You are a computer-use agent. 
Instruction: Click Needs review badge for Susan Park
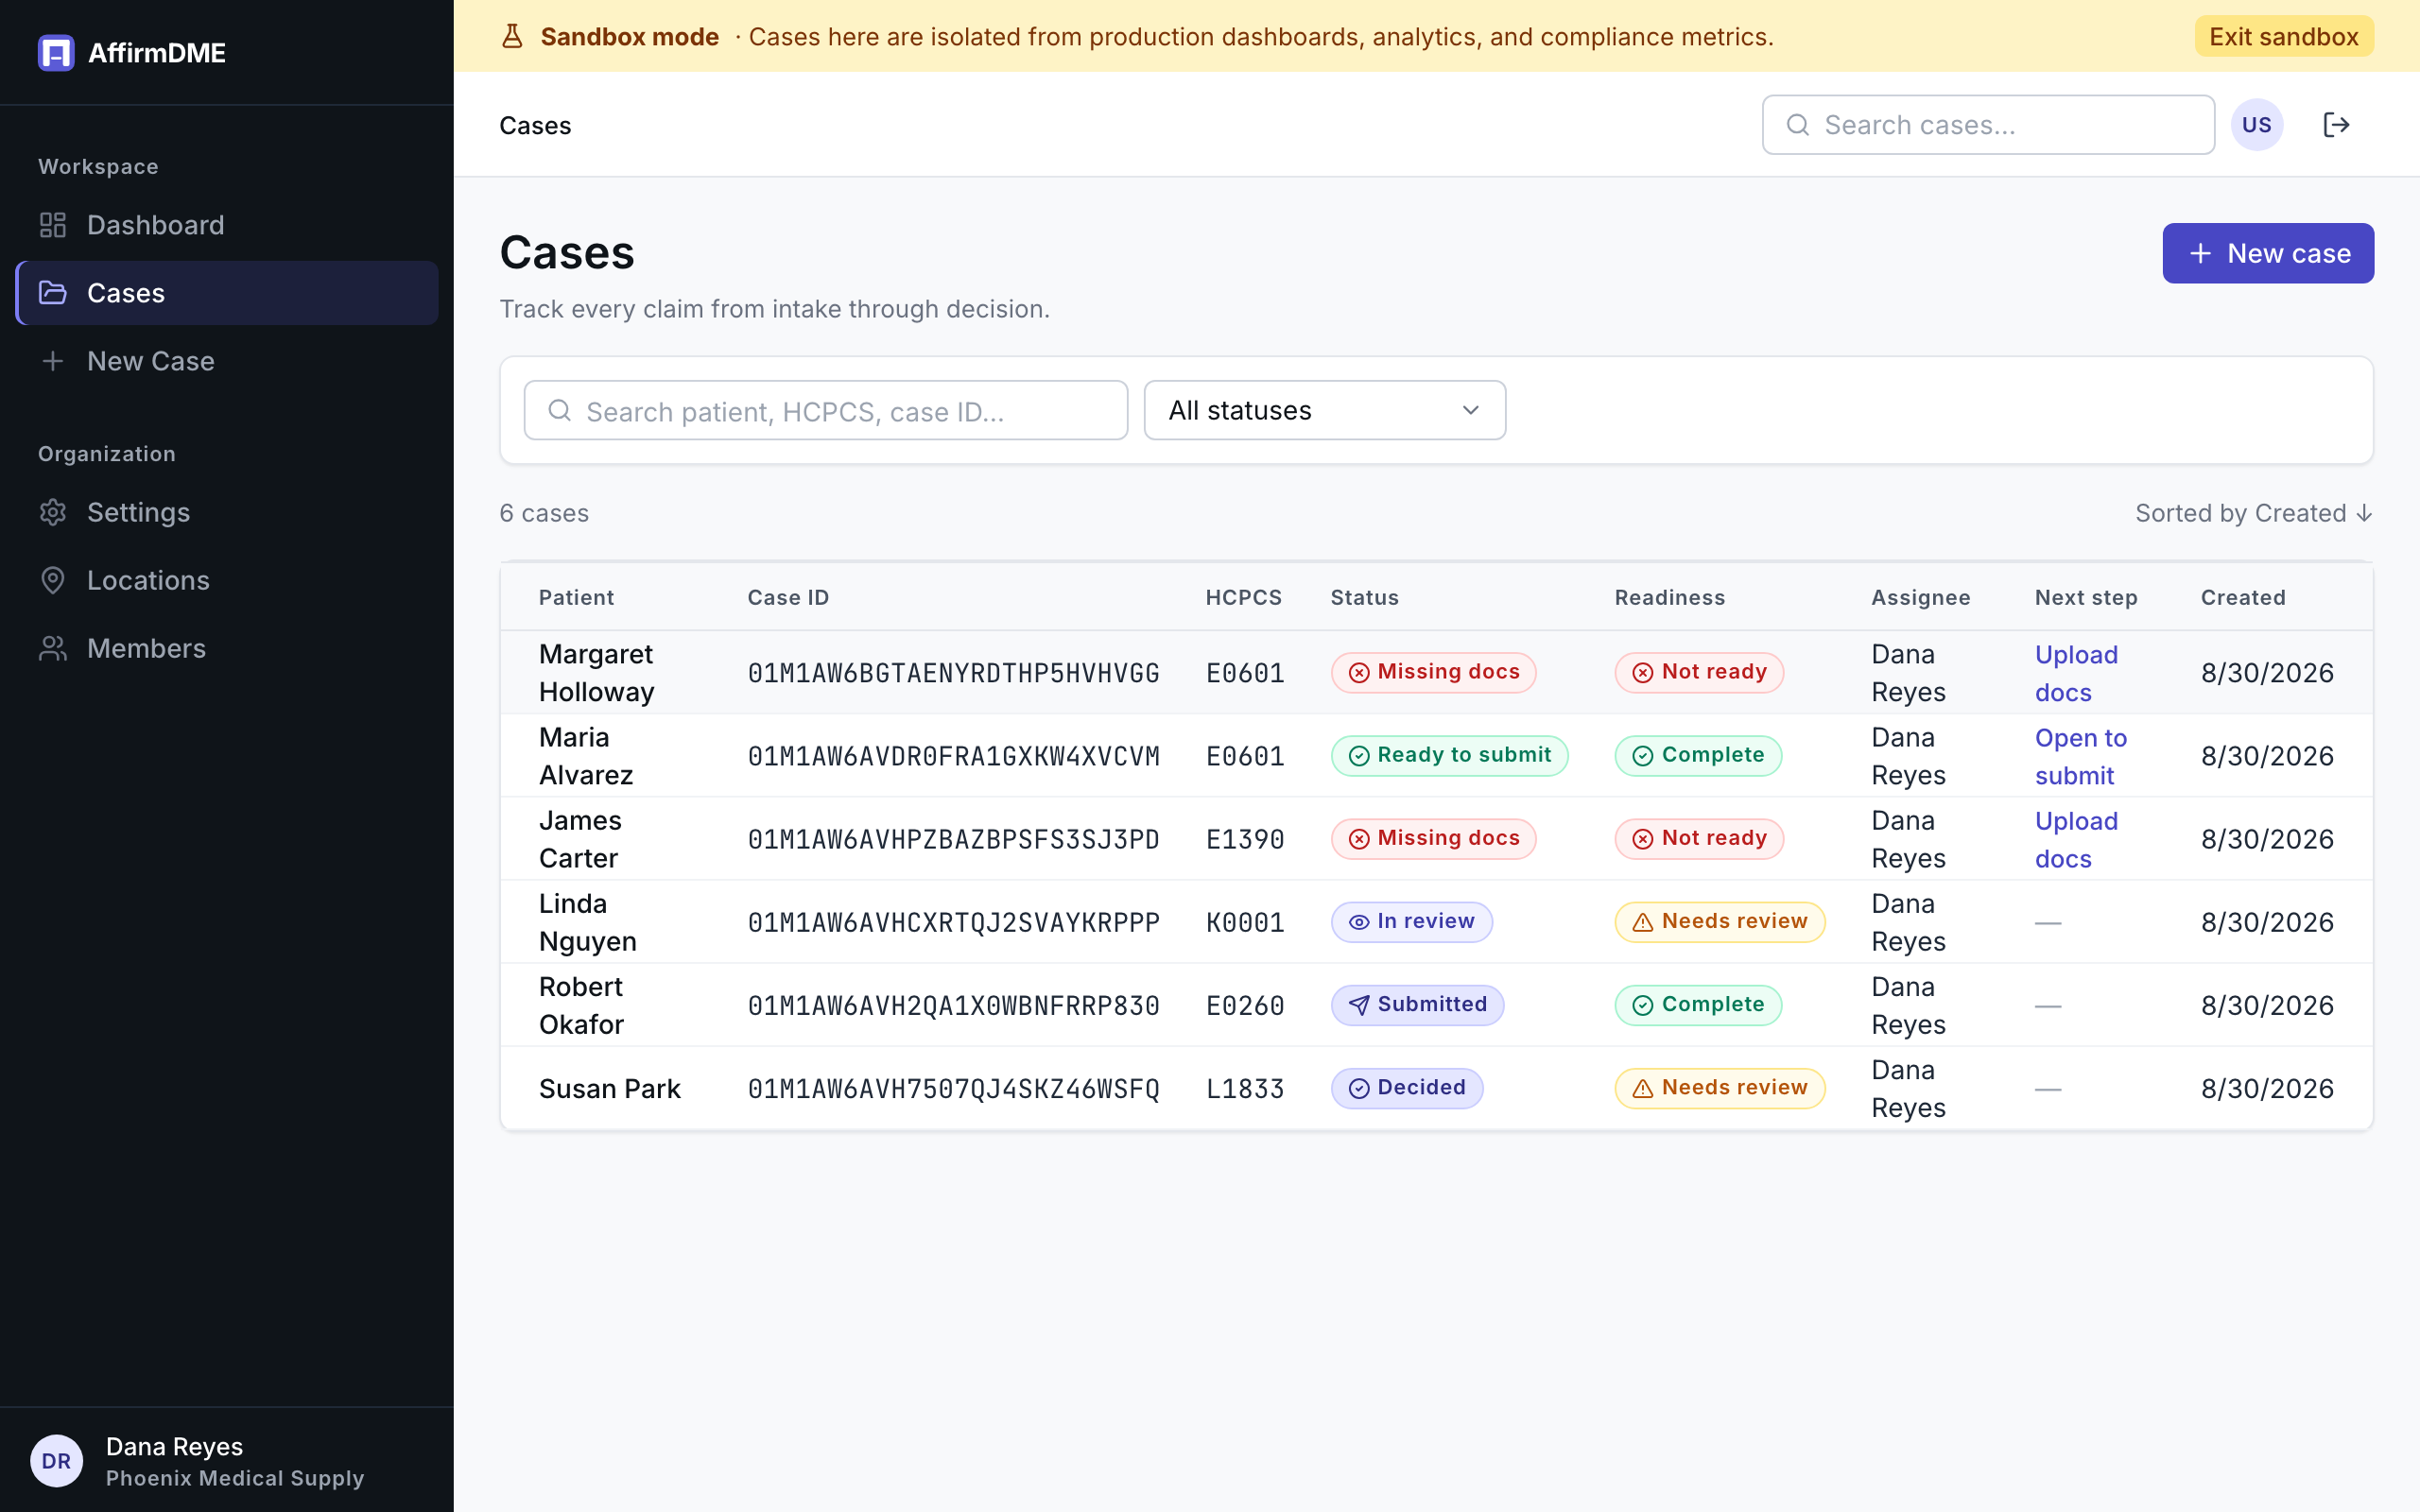pyautogui.click(x=1719, y=1088)
